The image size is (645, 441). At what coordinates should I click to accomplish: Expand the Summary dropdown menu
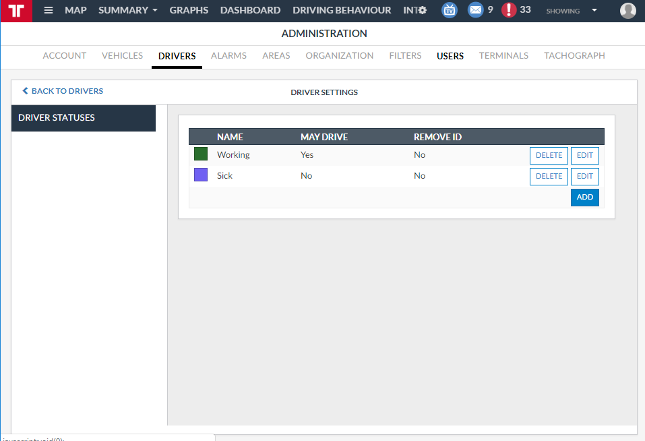[128, 11]
